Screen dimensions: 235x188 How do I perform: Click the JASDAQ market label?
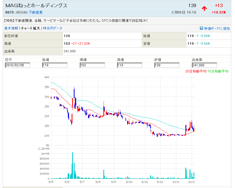click(21, 12)
